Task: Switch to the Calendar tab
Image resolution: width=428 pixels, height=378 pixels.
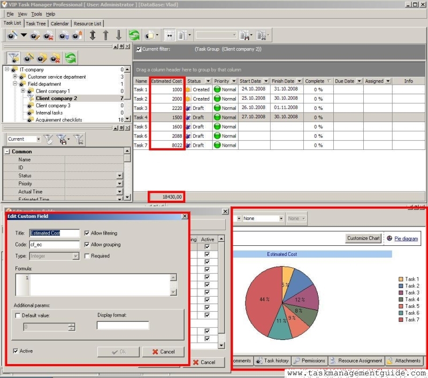Action: coord(59,24)
